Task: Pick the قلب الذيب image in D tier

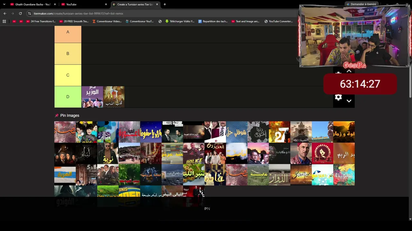Action: 114,97
